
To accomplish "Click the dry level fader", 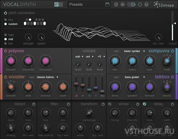I will click(102, 91).
